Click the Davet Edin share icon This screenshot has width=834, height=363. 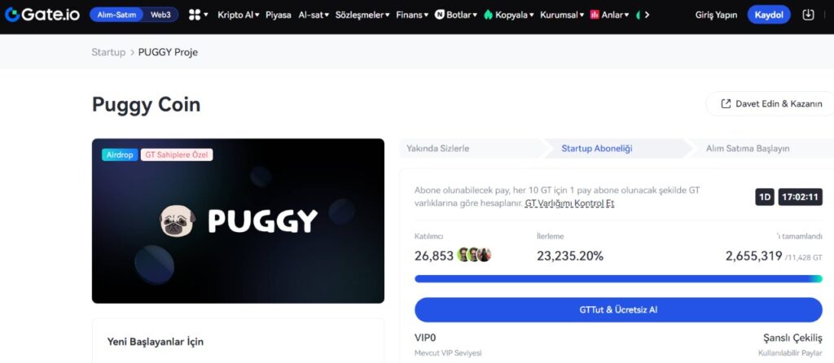point(726,103)
